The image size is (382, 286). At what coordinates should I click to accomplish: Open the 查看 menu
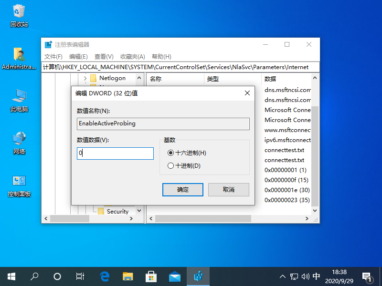[104, 56]
